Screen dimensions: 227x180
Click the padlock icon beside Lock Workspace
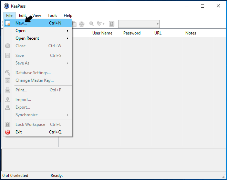point(8,124)
